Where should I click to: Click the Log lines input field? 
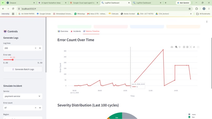tap(18, 48)
